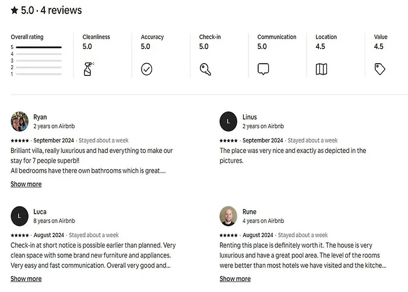Click the Communication speech bubble icon
Viewport: 408px width, 292px height.
point(263,69)
